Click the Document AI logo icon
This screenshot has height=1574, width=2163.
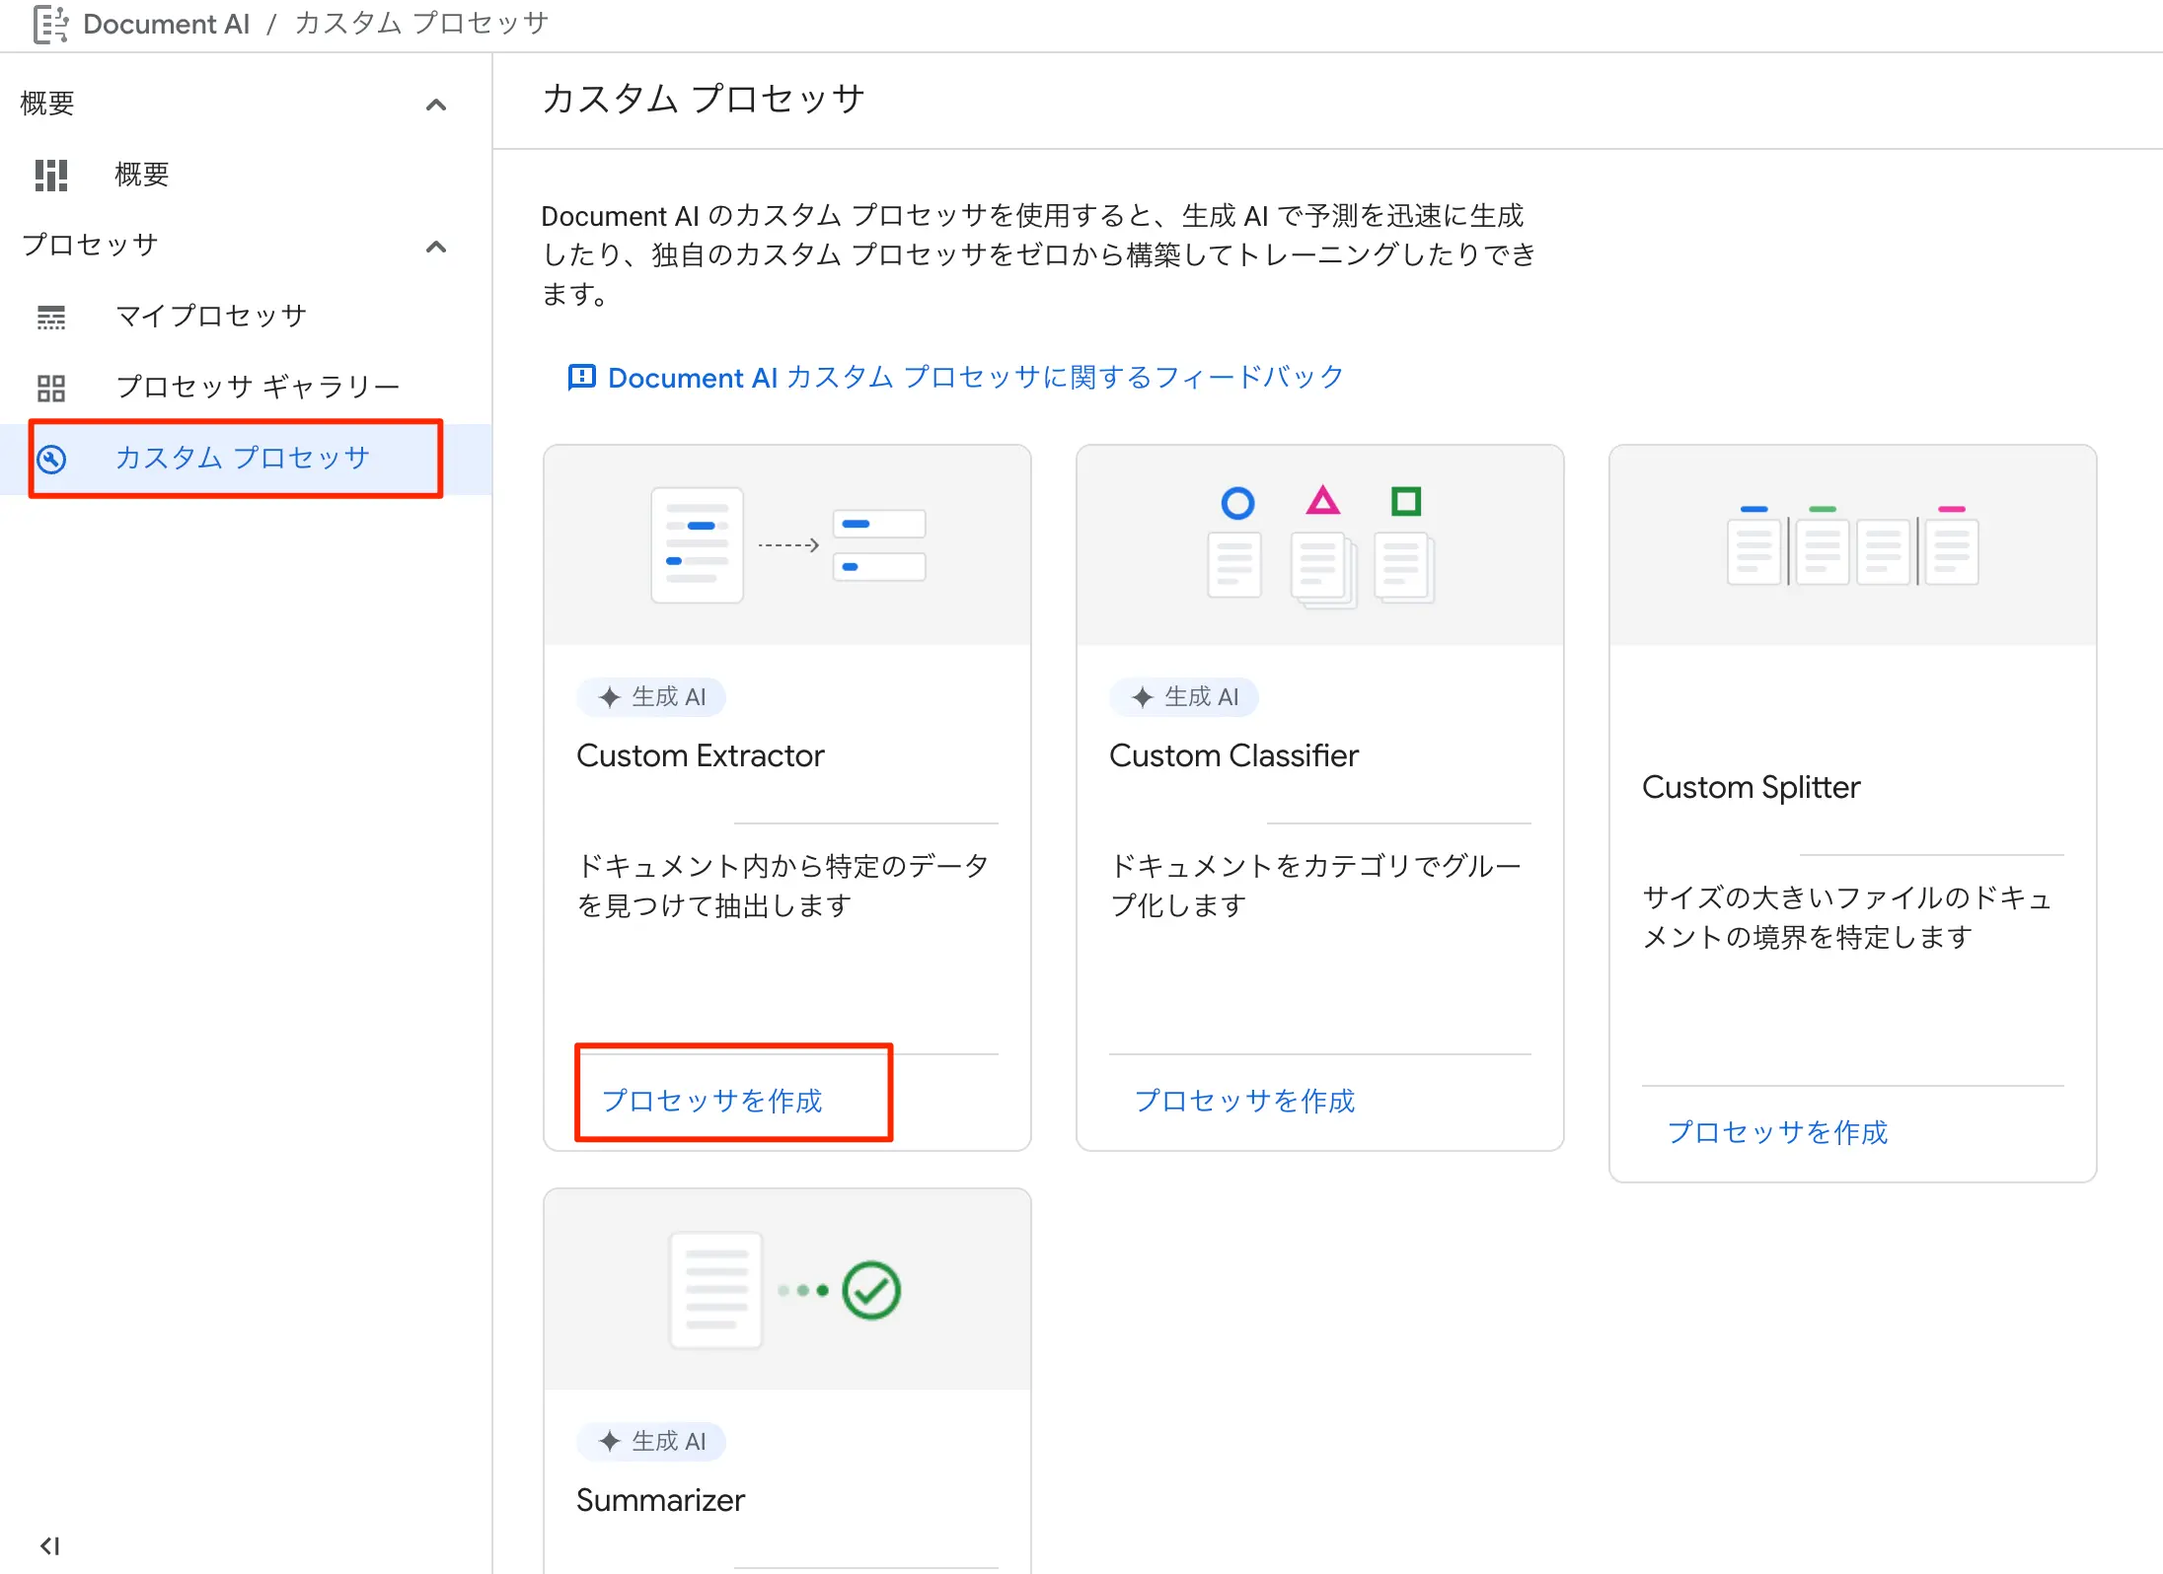(x=50, y=24)
